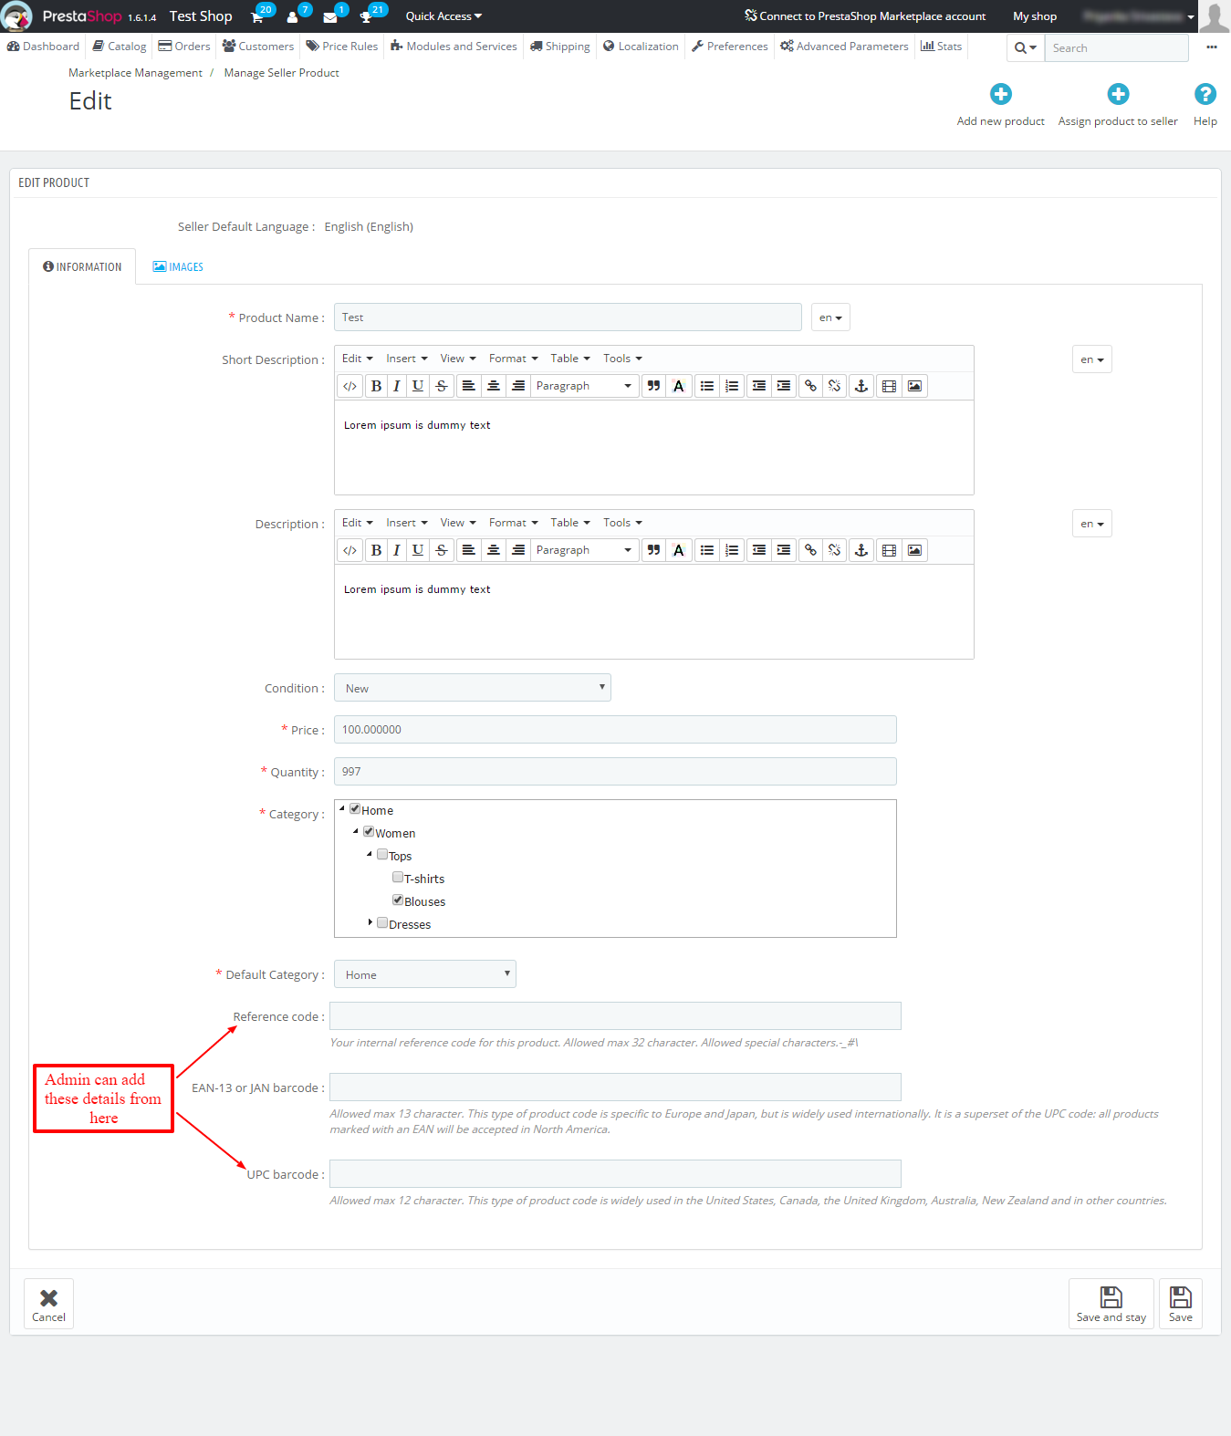Uncheck the Blouses category checkbox

398,900
